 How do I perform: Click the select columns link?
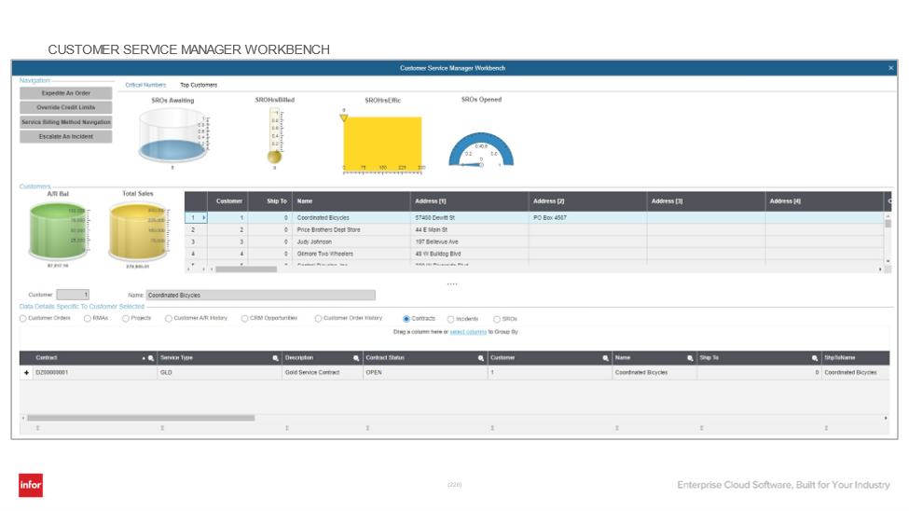468,332
